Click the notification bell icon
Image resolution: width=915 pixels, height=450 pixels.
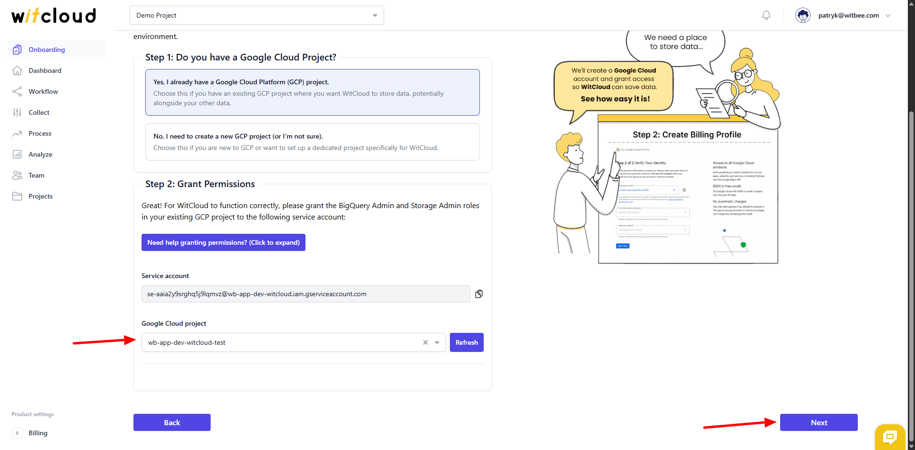pos(766,15)
